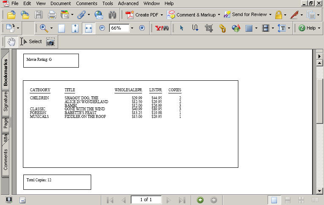Open the File menu
This screenshot has height=205, width=324.
point(15,3)
